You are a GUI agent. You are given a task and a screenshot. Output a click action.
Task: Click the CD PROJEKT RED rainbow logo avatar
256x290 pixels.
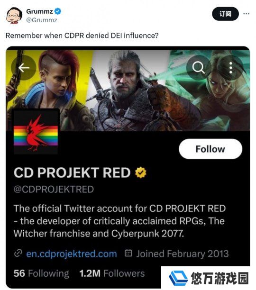click(x=36, y=132)
